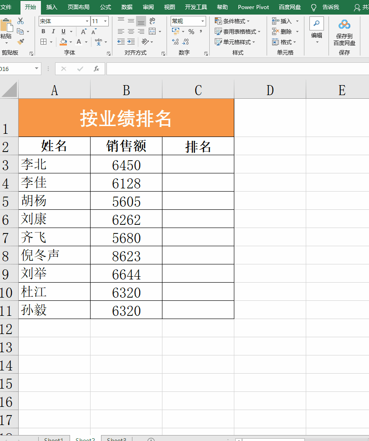Viewport: 369px width, 441px height.
Task: Click the text Orientation icon
Action: (145, 42)
